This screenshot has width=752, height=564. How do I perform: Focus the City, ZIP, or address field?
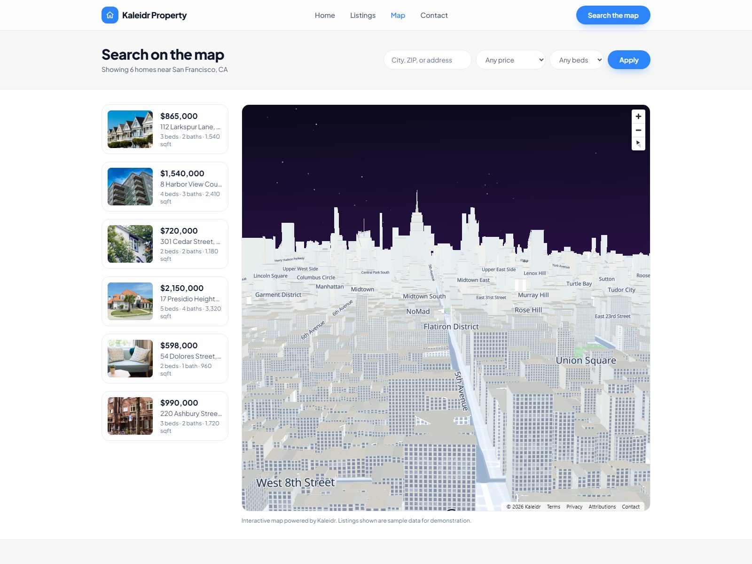[x=427, y=60]
